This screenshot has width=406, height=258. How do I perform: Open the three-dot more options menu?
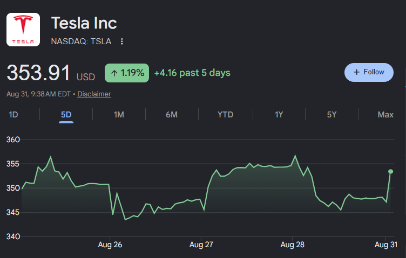point(121,41)
